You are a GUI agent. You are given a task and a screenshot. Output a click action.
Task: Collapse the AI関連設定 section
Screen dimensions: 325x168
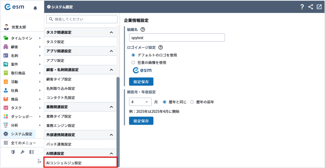coord(111,153)
